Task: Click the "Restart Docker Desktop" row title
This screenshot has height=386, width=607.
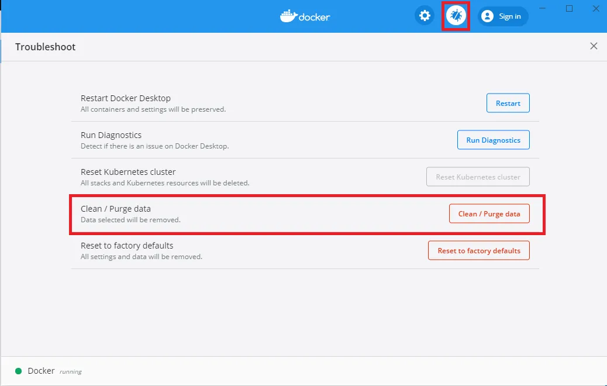Action: [125, 98]
